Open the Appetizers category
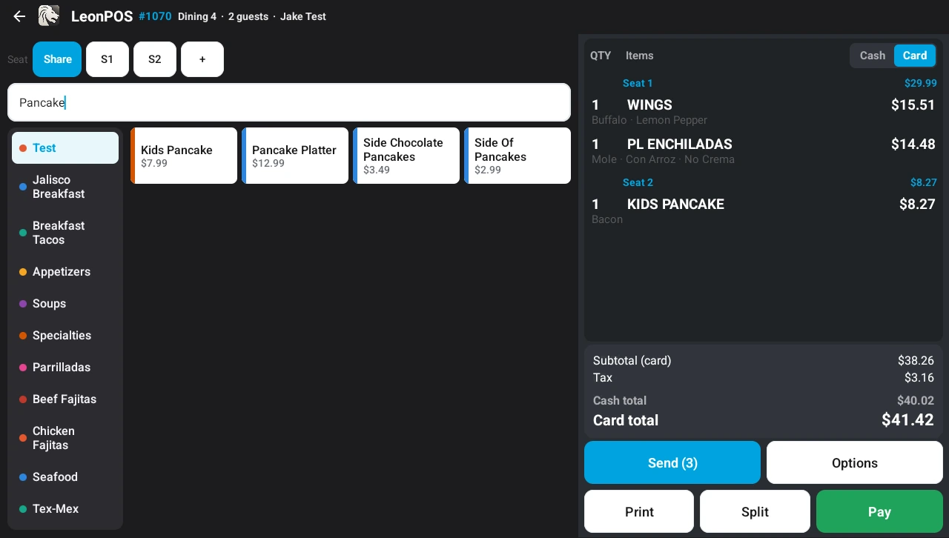 coord(65,272)
